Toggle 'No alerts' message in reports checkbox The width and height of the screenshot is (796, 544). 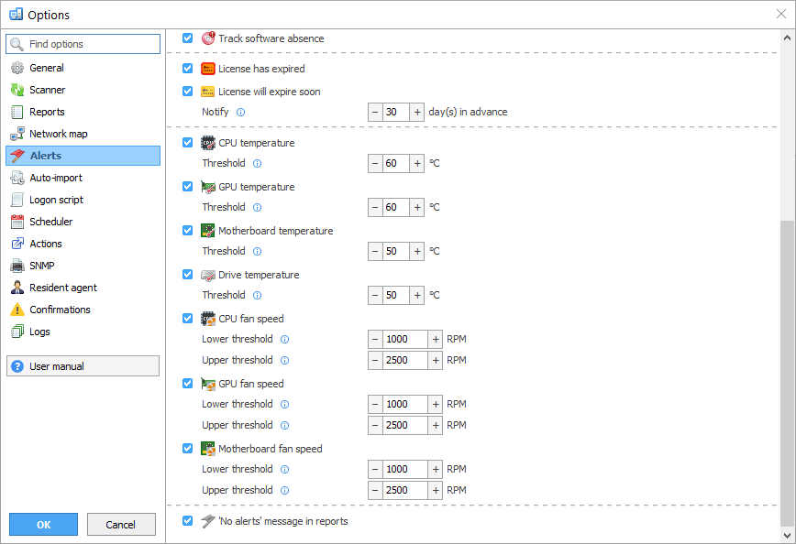[x=188, y=521]
